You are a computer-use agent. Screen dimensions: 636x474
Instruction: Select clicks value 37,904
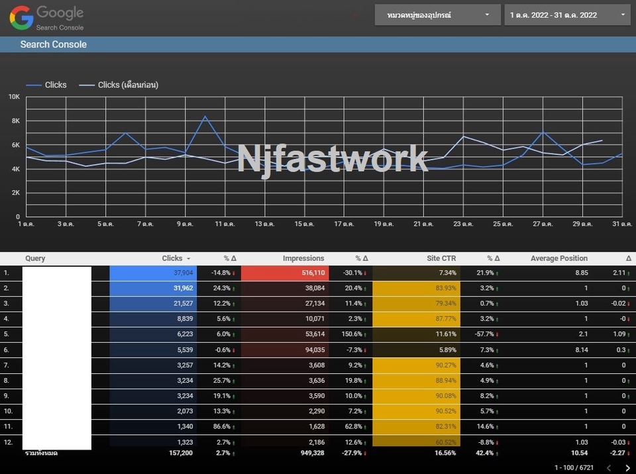[x=184, y=273]
